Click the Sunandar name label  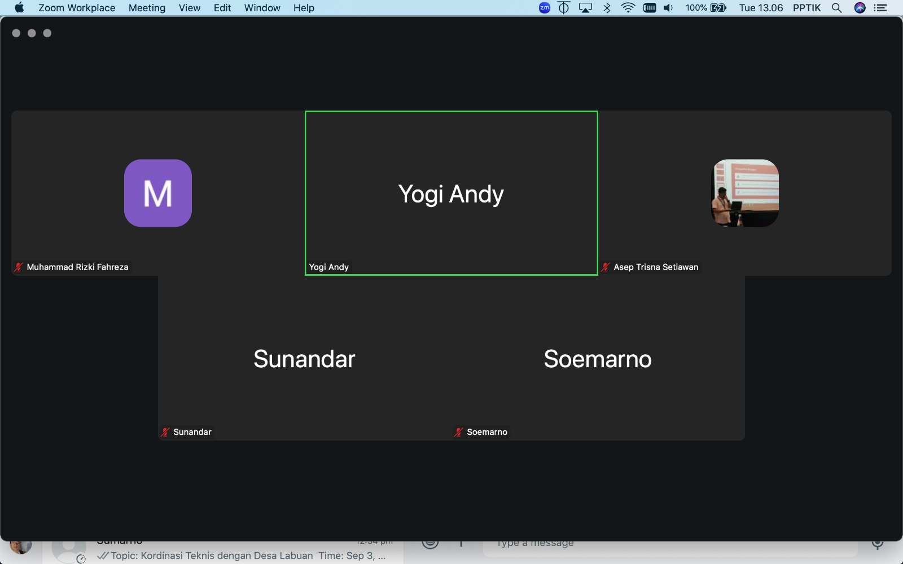[192, 432]
